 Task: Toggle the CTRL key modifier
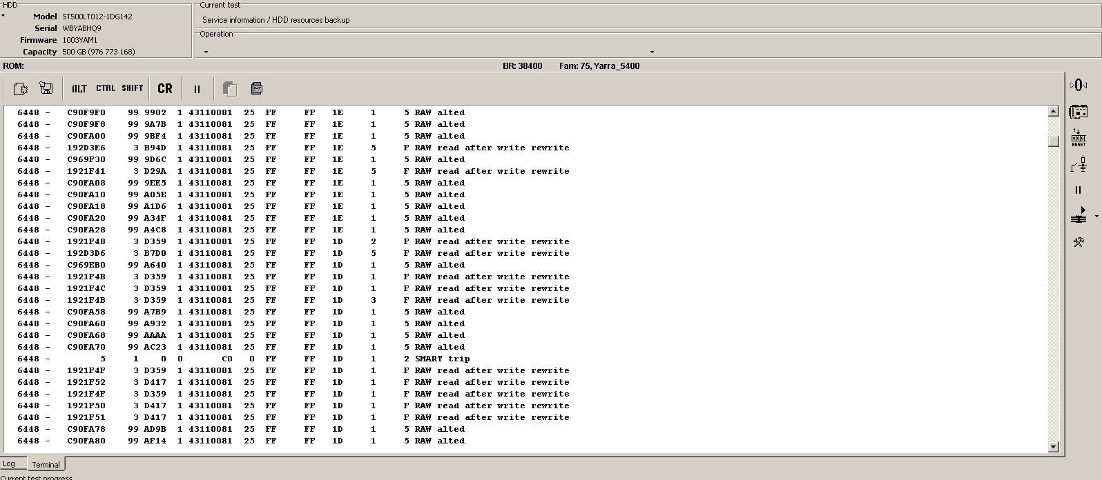(x=106, y=88)
